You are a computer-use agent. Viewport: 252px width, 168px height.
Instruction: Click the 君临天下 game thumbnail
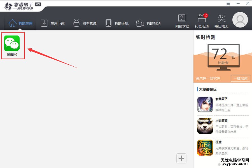(x=205, y=104)
